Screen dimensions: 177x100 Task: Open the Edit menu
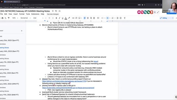click(6, 14)
